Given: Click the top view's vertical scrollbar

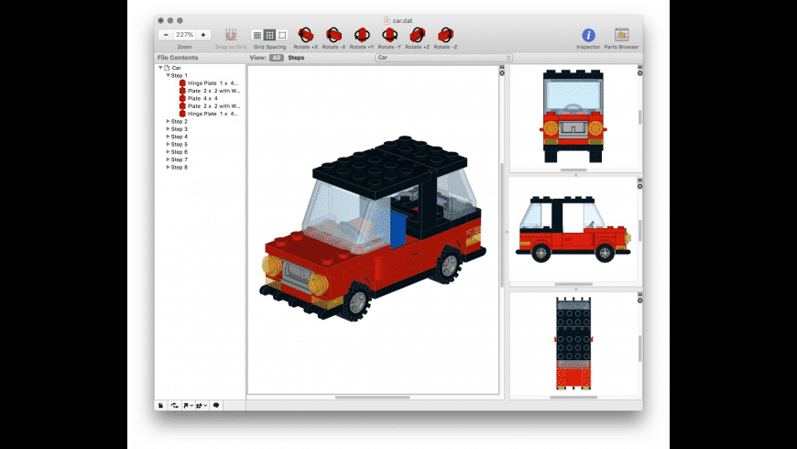Looking at the screenshot, I should (x=640, y=348).
